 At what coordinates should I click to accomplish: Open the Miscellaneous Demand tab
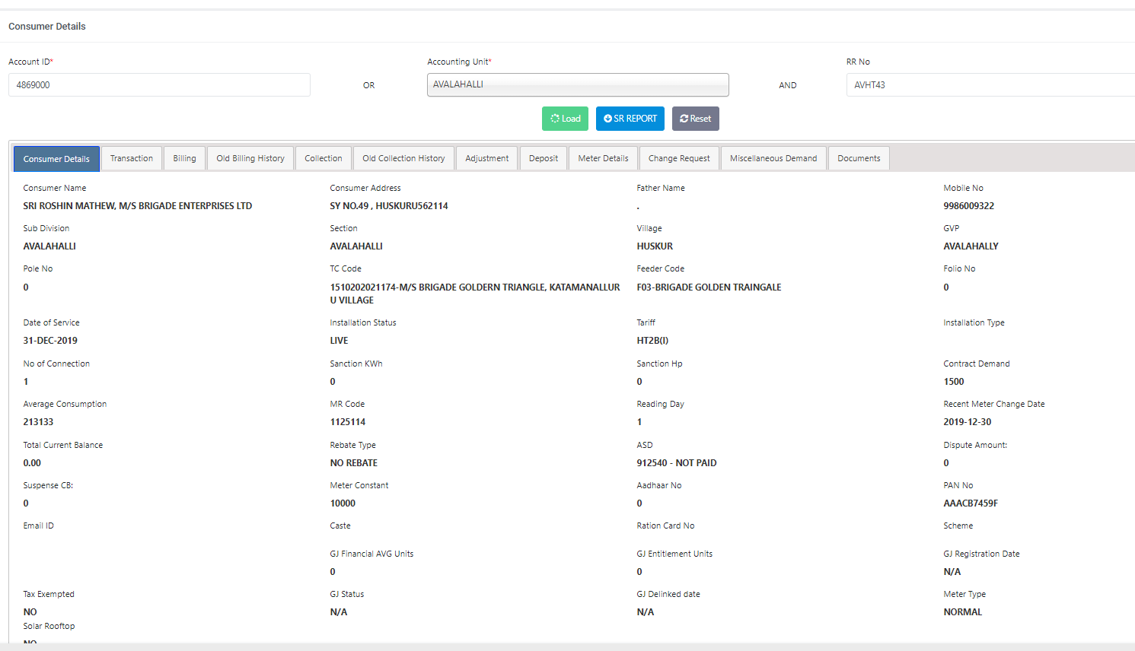pos(773,158)
